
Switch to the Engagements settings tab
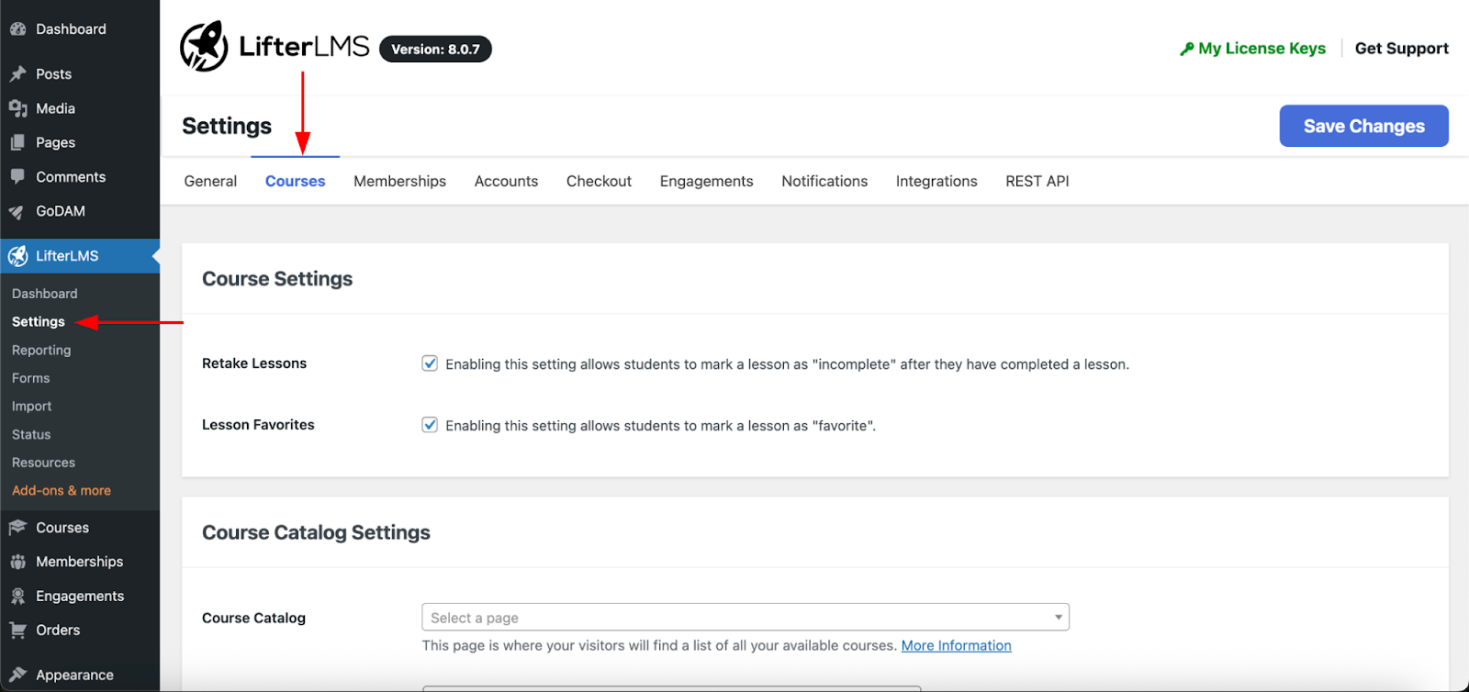pyautogui.click(x=707, y=182)
